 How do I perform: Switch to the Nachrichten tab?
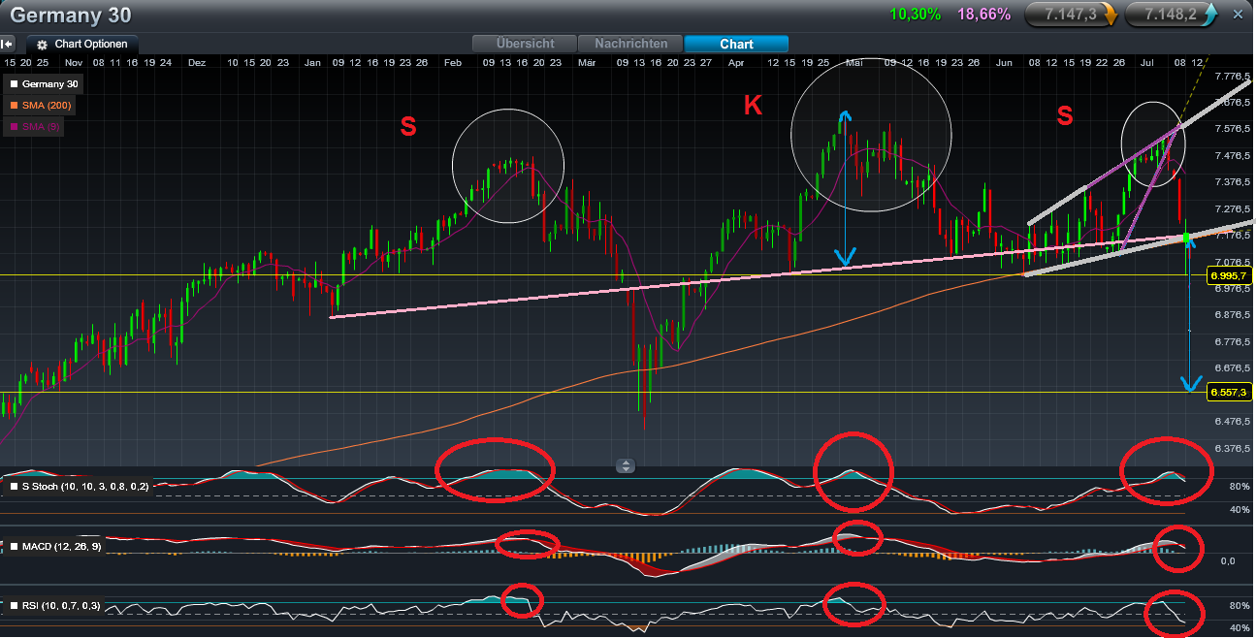point(630,44)
